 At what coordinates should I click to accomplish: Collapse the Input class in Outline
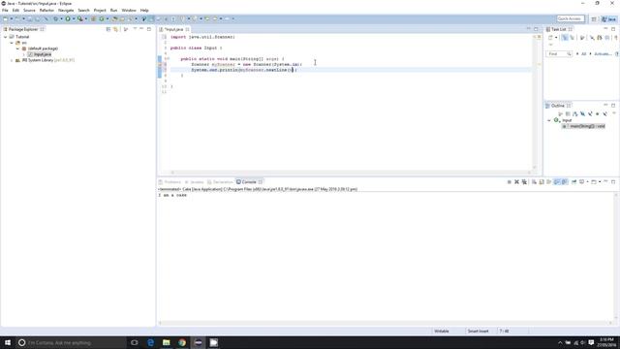[549, 120]
